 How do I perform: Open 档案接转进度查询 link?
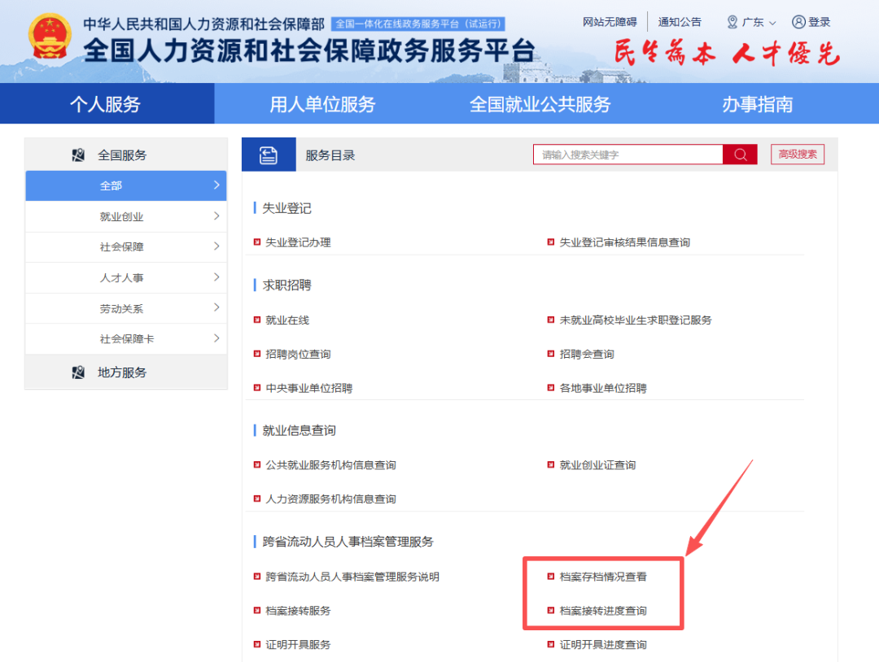(x=602, y=611)
